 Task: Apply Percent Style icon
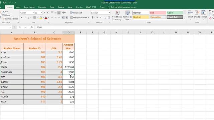tap(97, 18)
